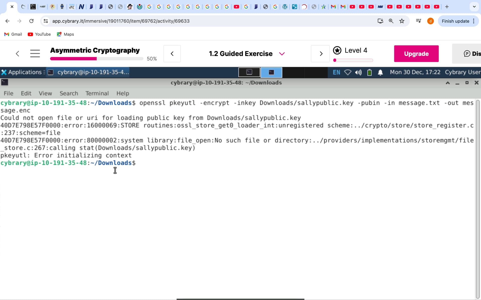
Task: Click the remote desktop volume icon
Action: tap(358, 72)
